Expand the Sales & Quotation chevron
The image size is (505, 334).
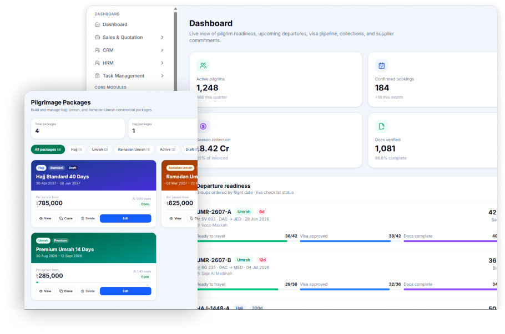(162, 37)
